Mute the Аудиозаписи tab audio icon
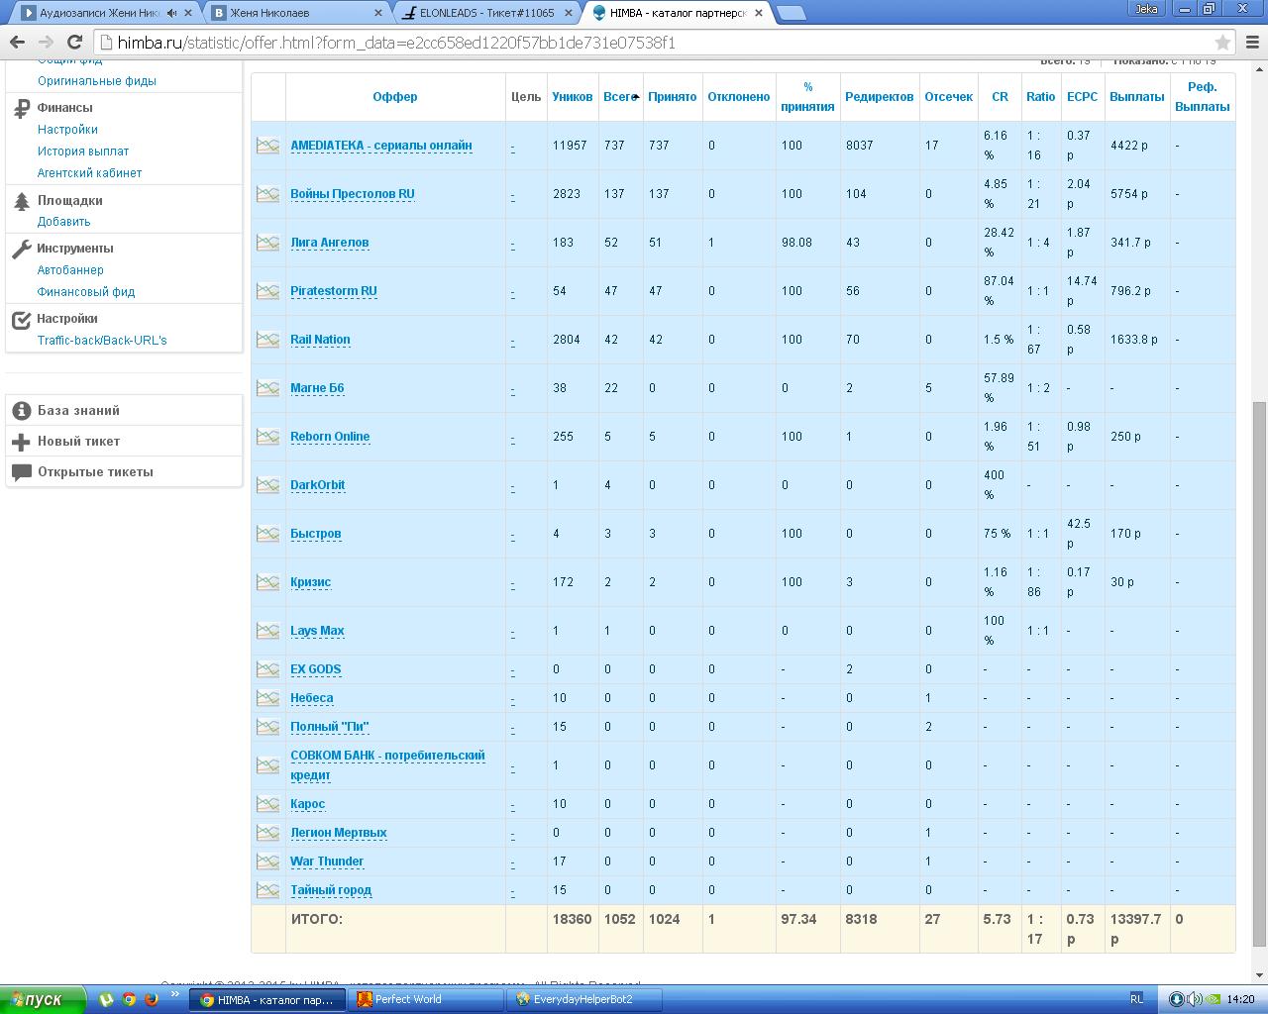The height and width of the screenshot is (1014, 1268). coord(172,13)
